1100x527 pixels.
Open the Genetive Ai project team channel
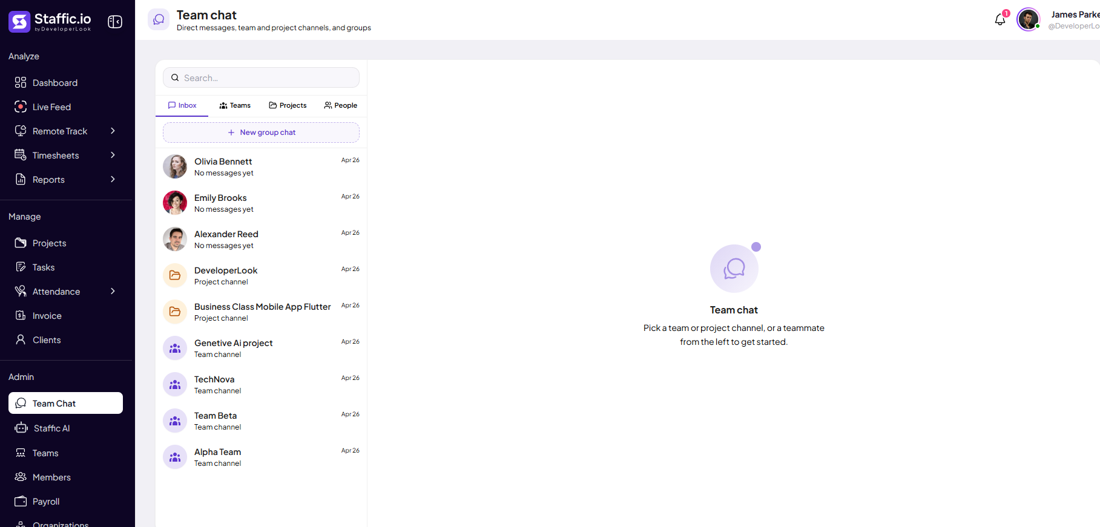click(x=261, y=348)
